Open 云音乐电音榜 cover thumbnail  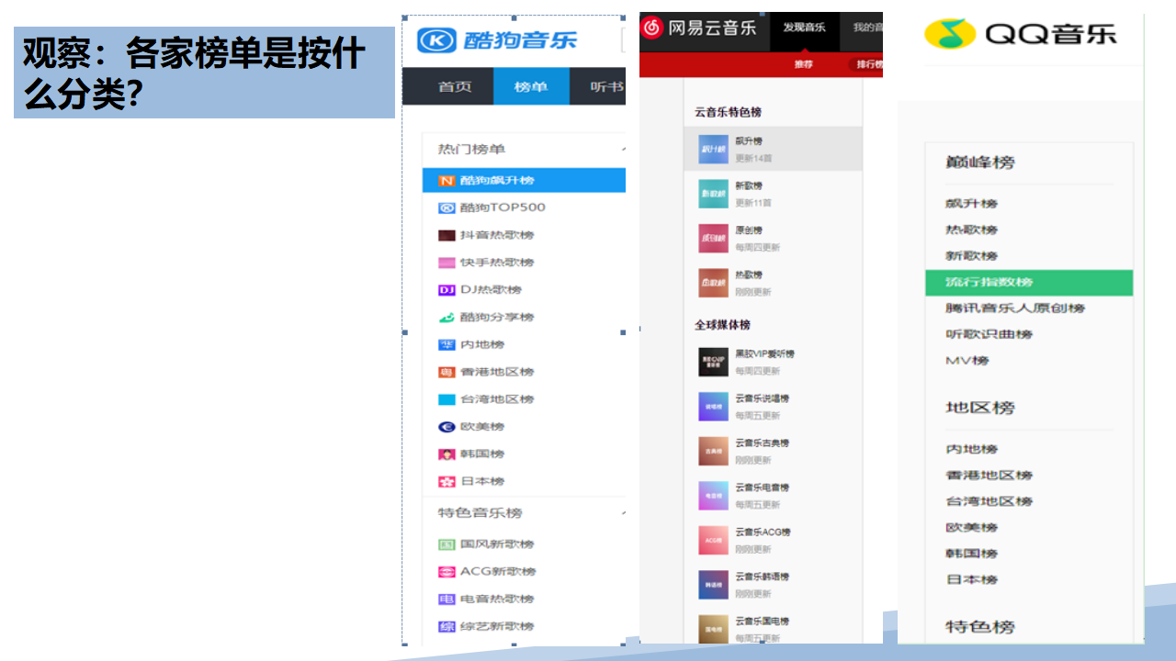[713, 496]
